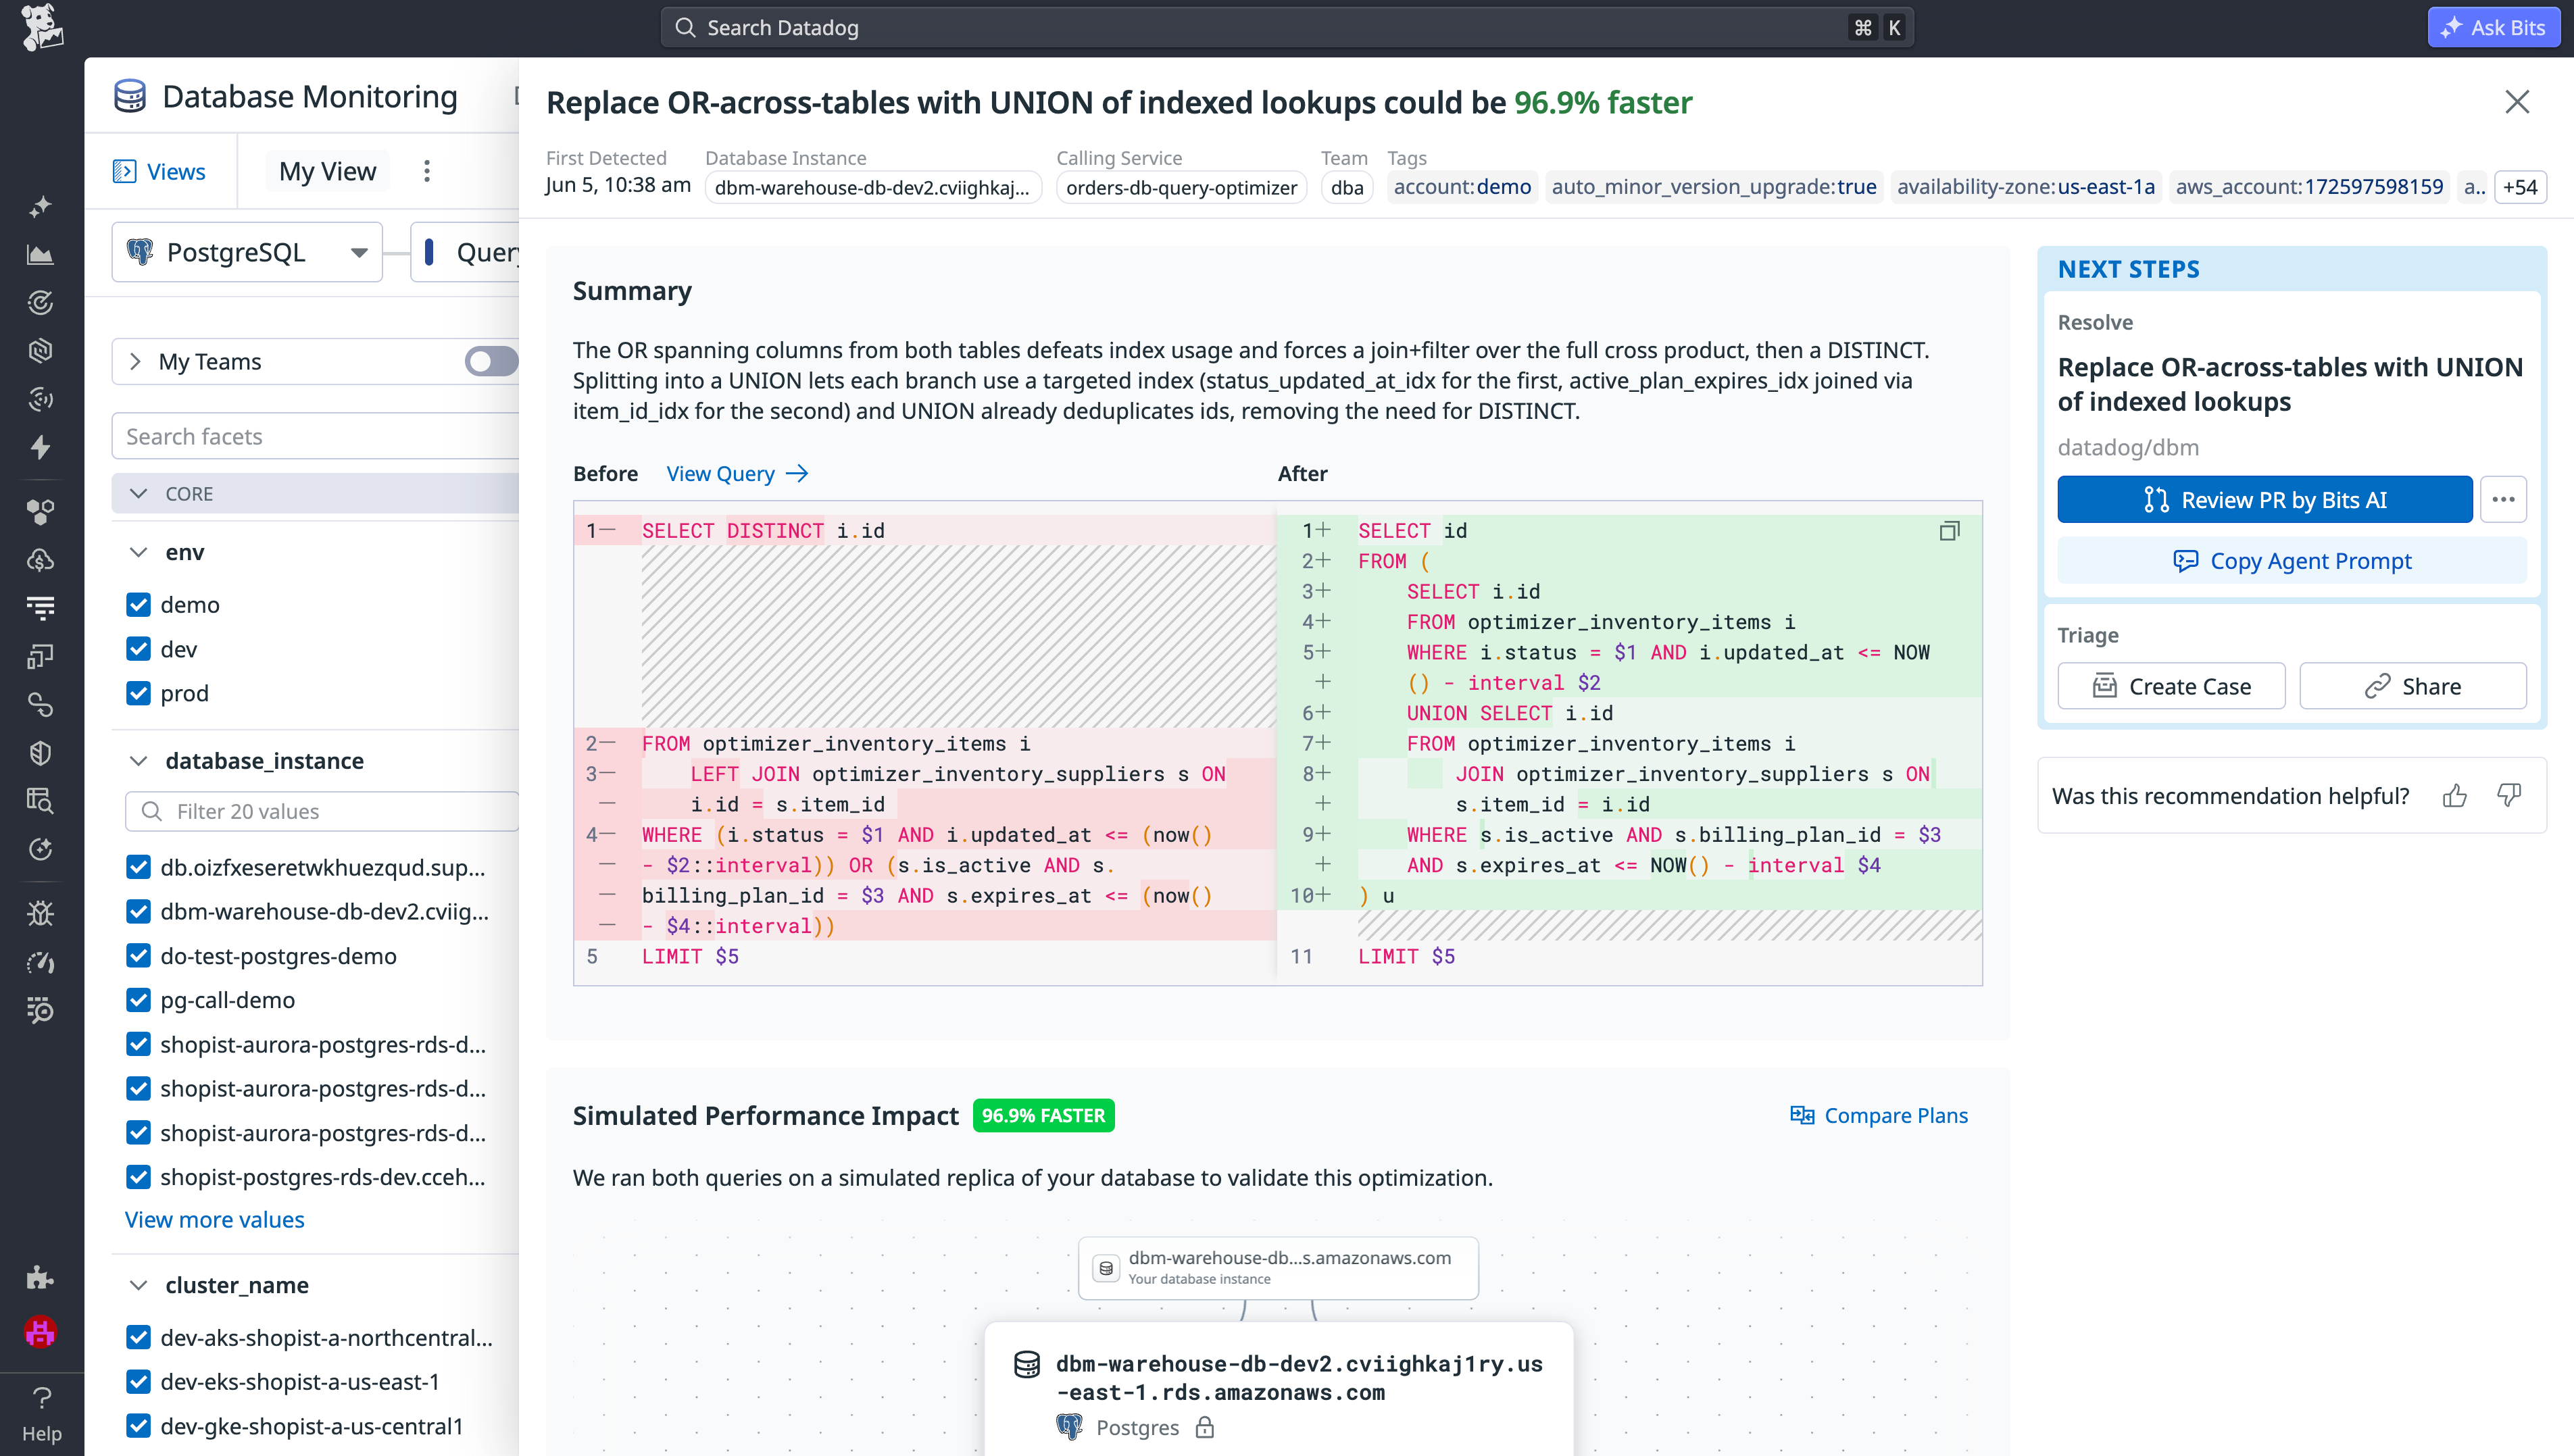2574x1456 pixels.
Task: Collapse the env facet section
Action: 139,552
